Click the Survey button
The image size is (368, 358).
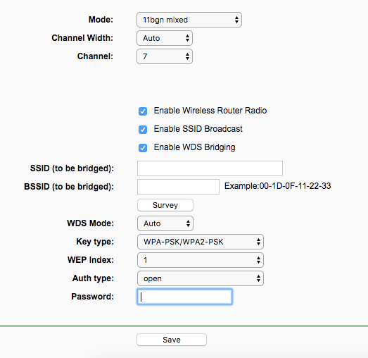point(165,205)
